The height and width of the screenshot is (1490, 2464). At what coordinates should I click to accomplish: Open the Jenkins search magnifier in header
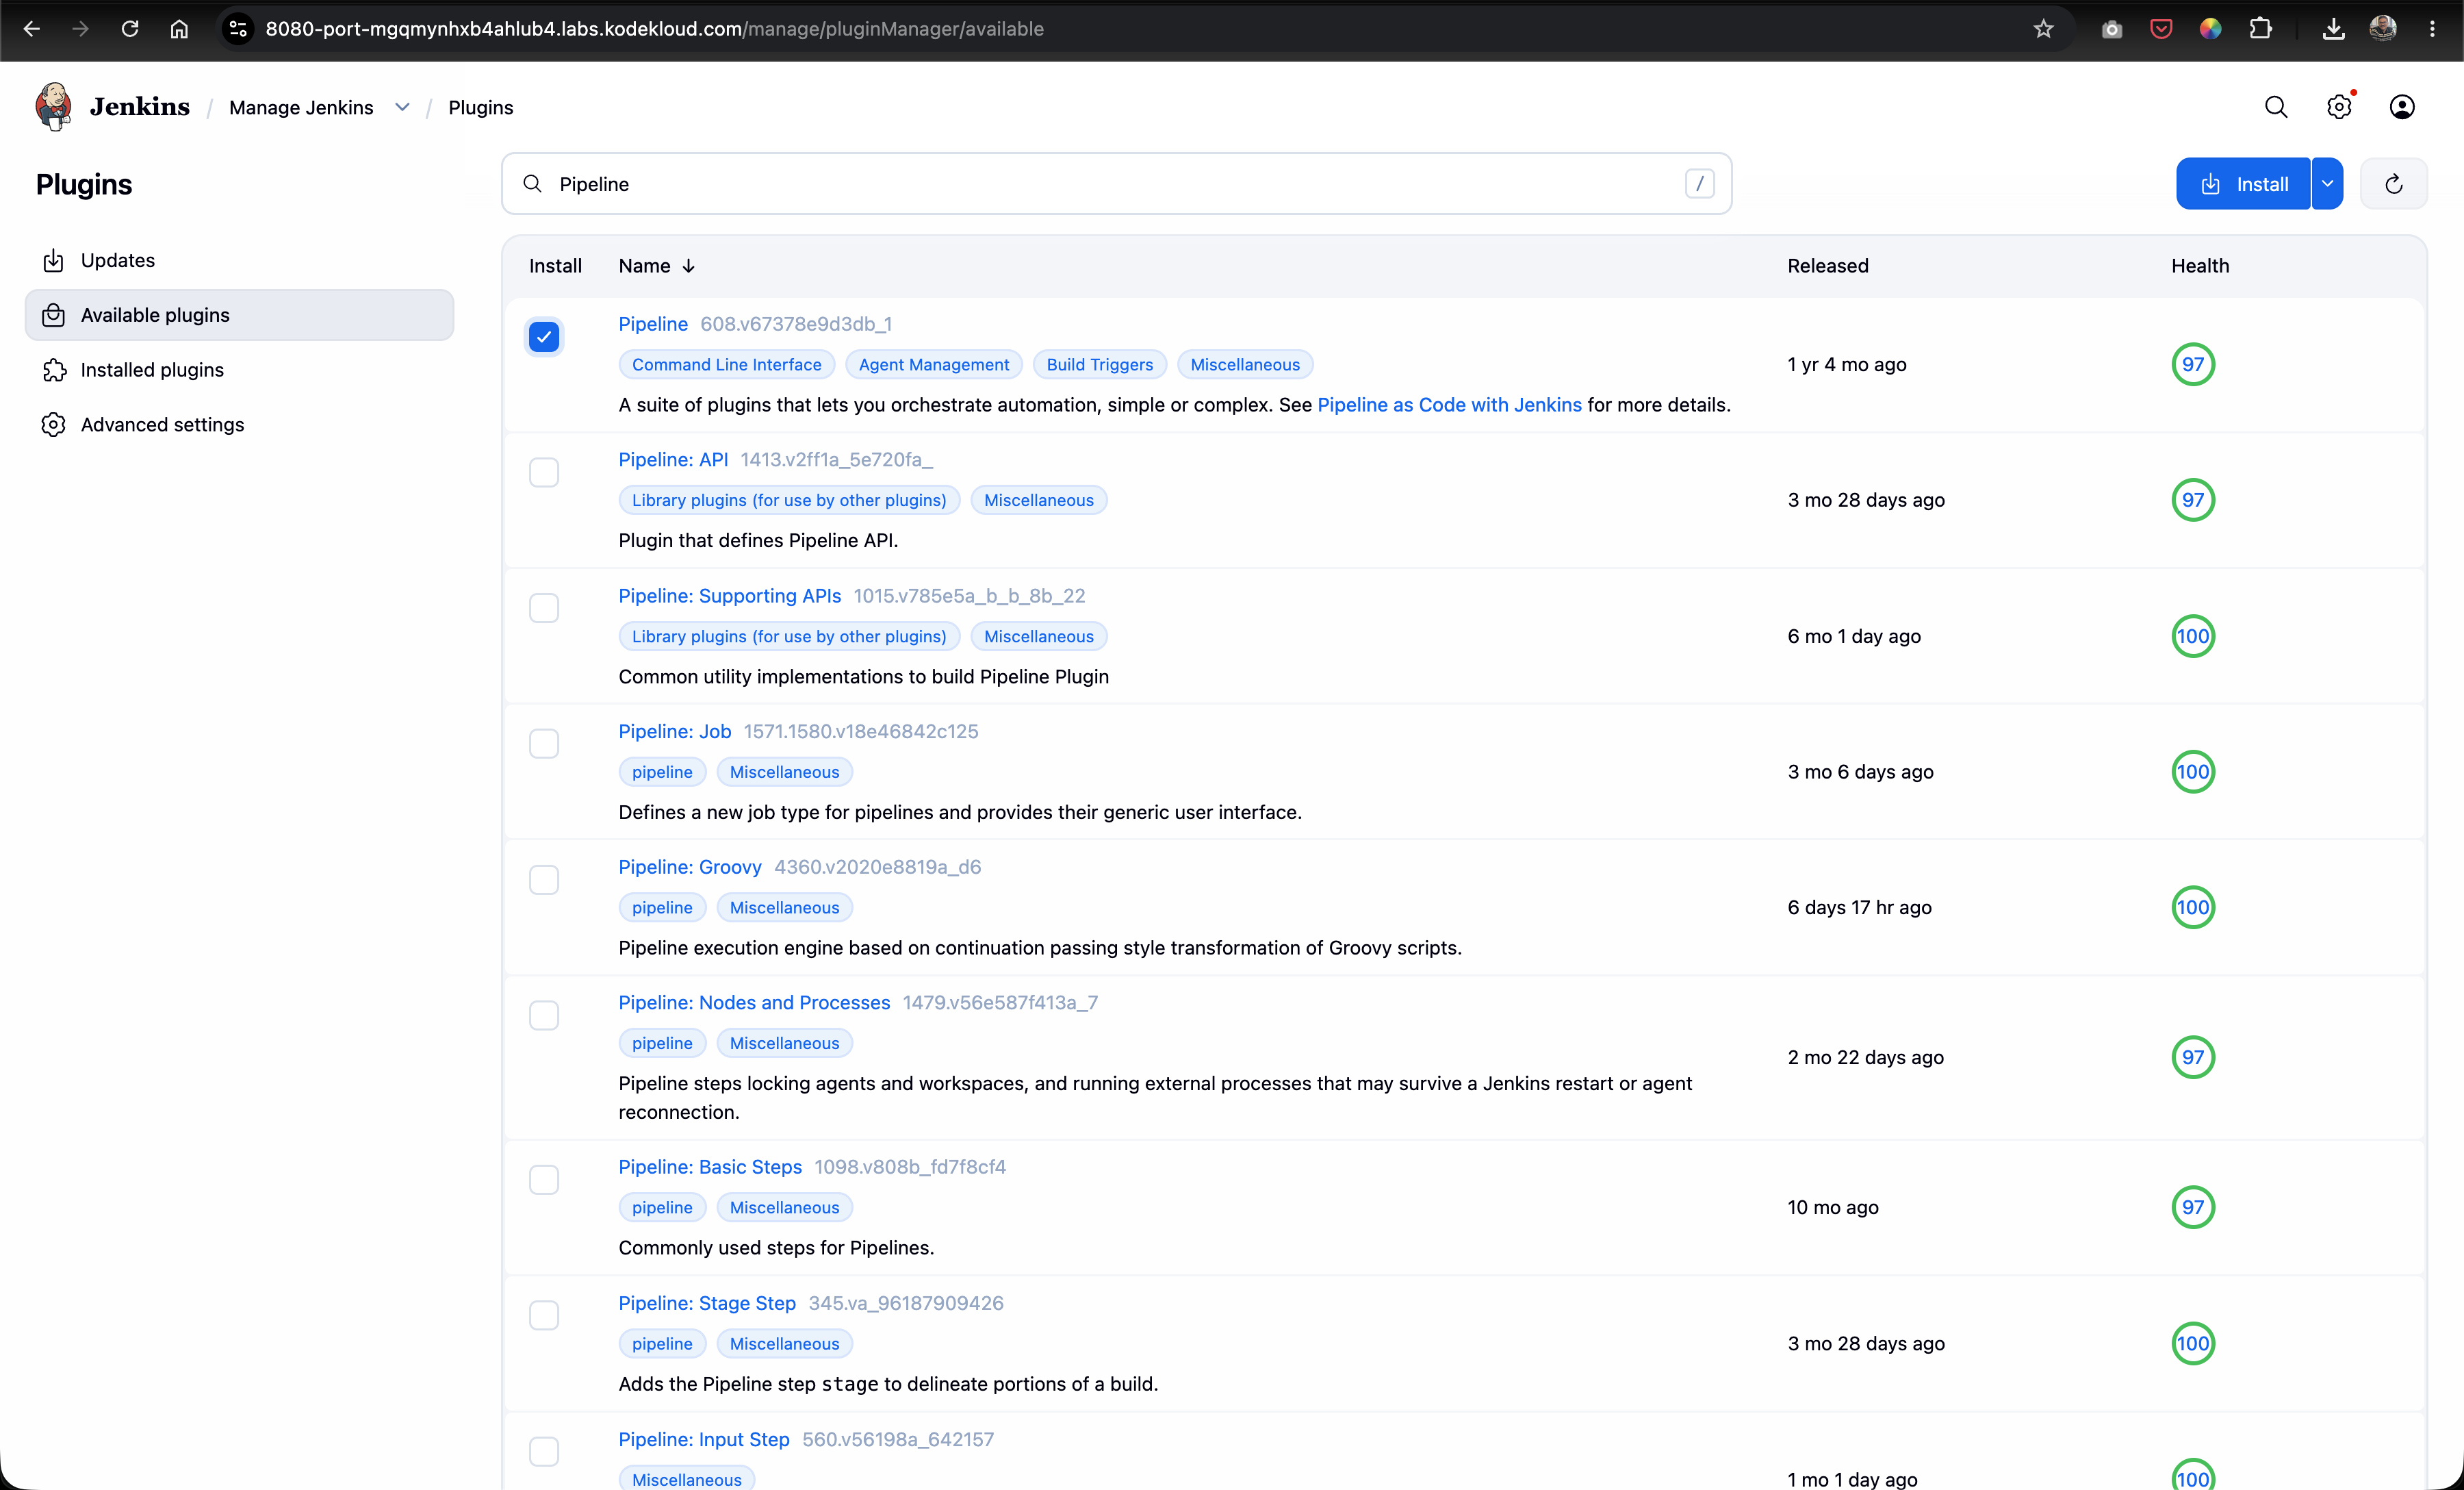(x=2276, y=107)
